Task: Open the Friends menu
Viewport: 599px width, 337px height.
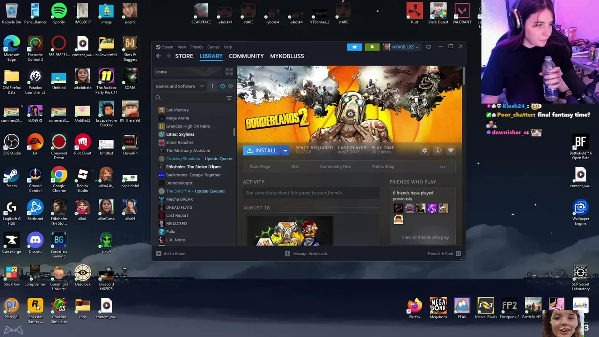Action: (x=197, y=47)
